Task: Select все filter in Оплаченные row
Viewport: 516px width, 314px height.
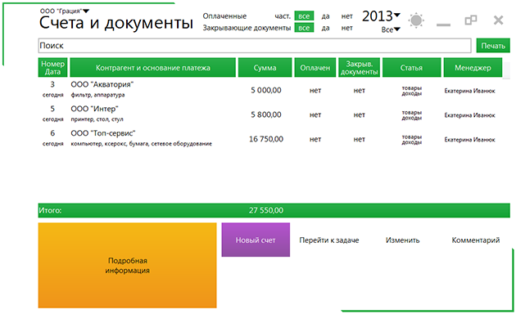Action: (304, 16)
